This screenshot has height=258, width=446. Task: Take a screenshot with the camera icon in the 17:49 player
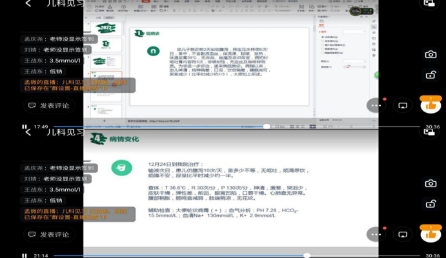(431, 55)
